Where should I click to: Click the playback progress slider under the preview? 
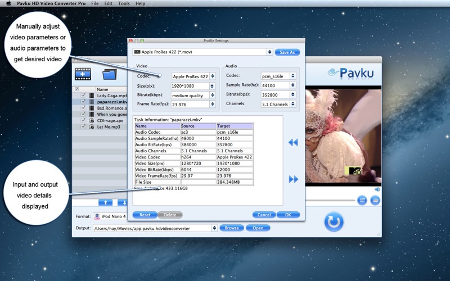click(330, 200)
